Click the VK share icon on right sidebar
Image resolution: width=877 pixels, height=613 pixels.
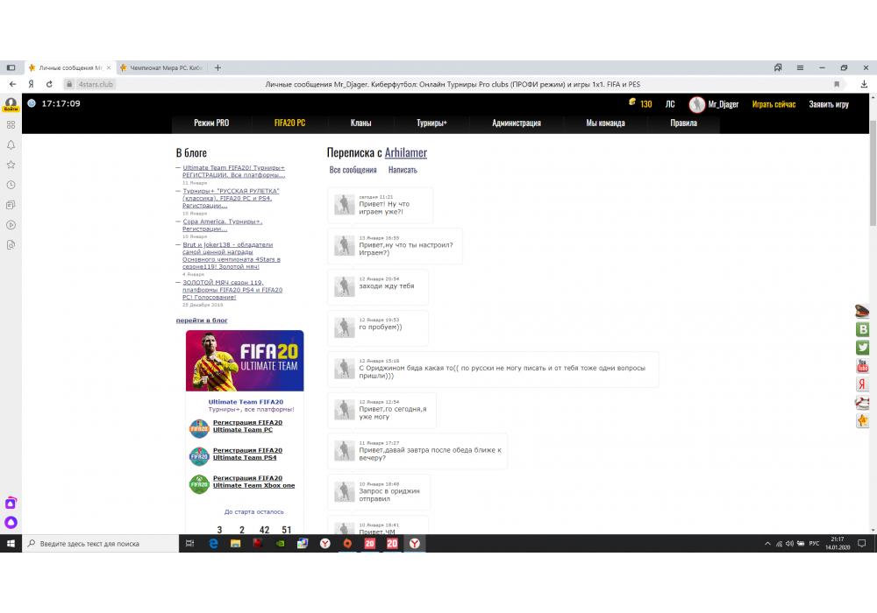coord(862,329)
